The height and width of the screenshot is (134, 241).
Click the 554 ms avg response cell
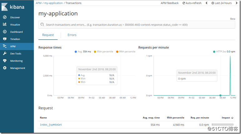[155, 125]
